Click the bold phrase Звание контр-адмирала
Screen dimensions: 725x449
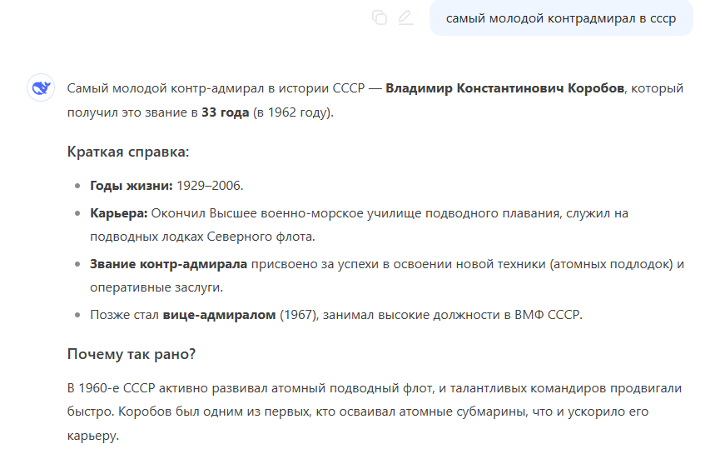point(168,264)
